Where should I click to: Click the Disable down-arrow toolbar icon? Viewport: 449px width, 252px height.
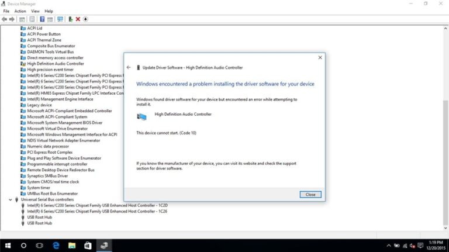(x=85, y=19)
